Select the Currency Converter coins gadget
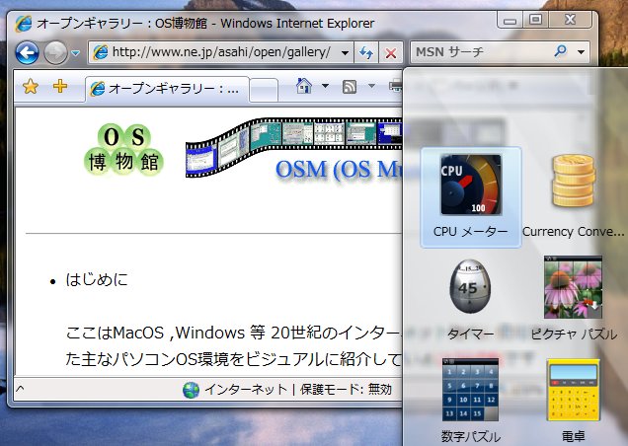 [574, 197]
